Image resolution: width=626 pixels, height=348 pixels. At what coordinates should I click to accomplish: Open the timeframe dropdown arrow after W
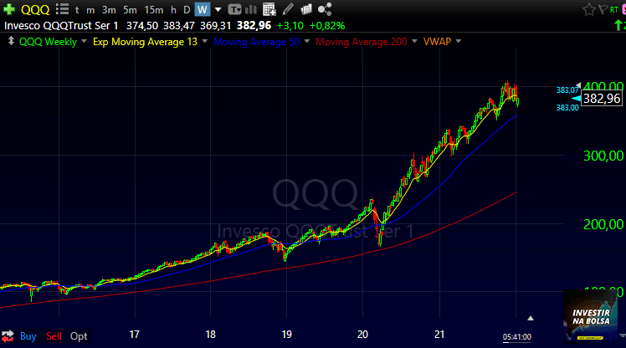tap(218, 9)
